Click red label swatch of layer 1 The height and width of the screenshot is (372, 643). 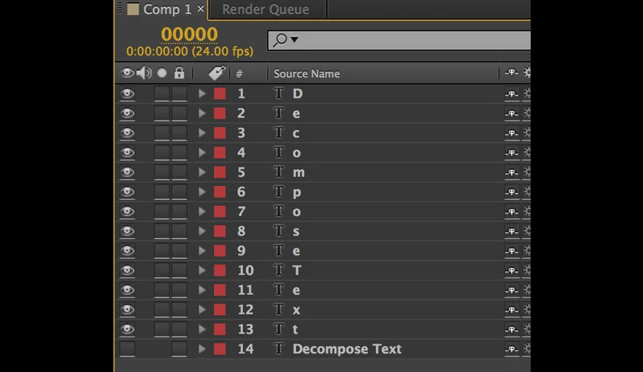(x=220, y=94)
